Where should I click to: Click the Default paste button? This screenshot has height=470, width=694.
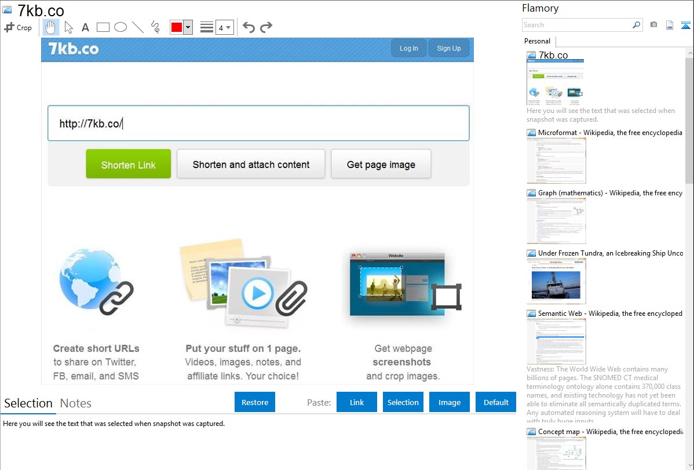[x=496, y=402]
